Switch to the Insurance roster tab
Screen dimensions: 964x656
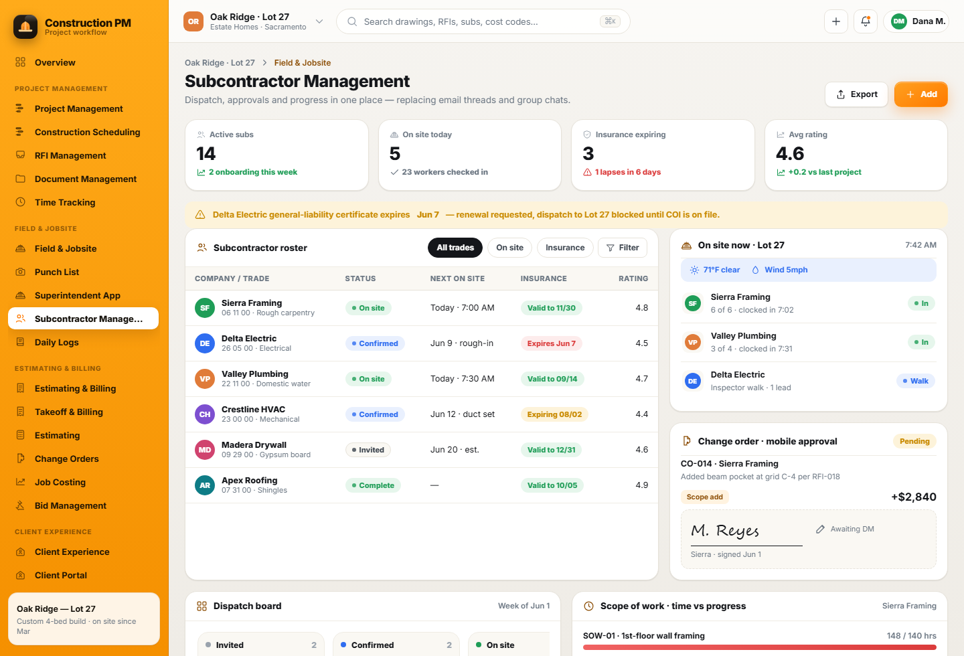tap(565, 248)
